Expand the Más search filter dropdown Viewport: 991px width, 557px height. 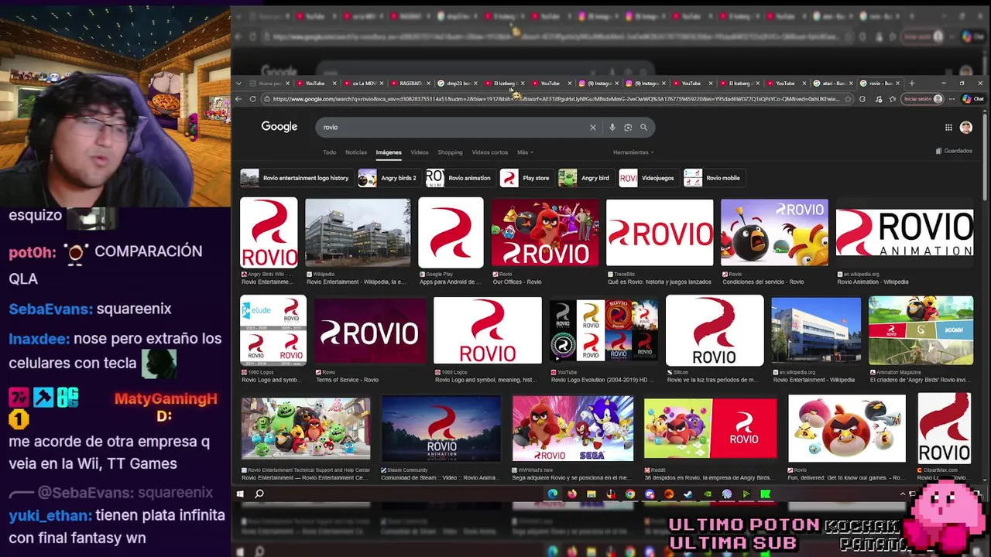point(525,152)
